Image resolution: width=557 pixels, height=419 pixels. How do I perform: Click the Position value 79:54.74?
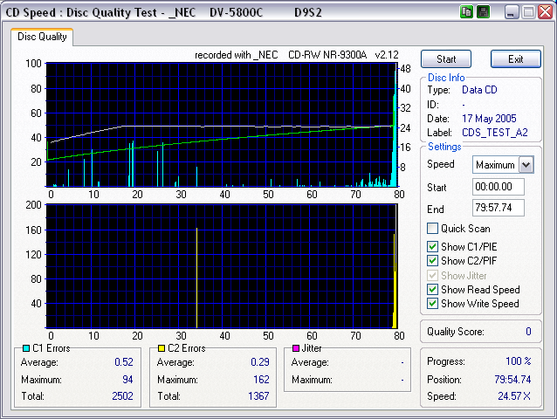pos(512,380)
